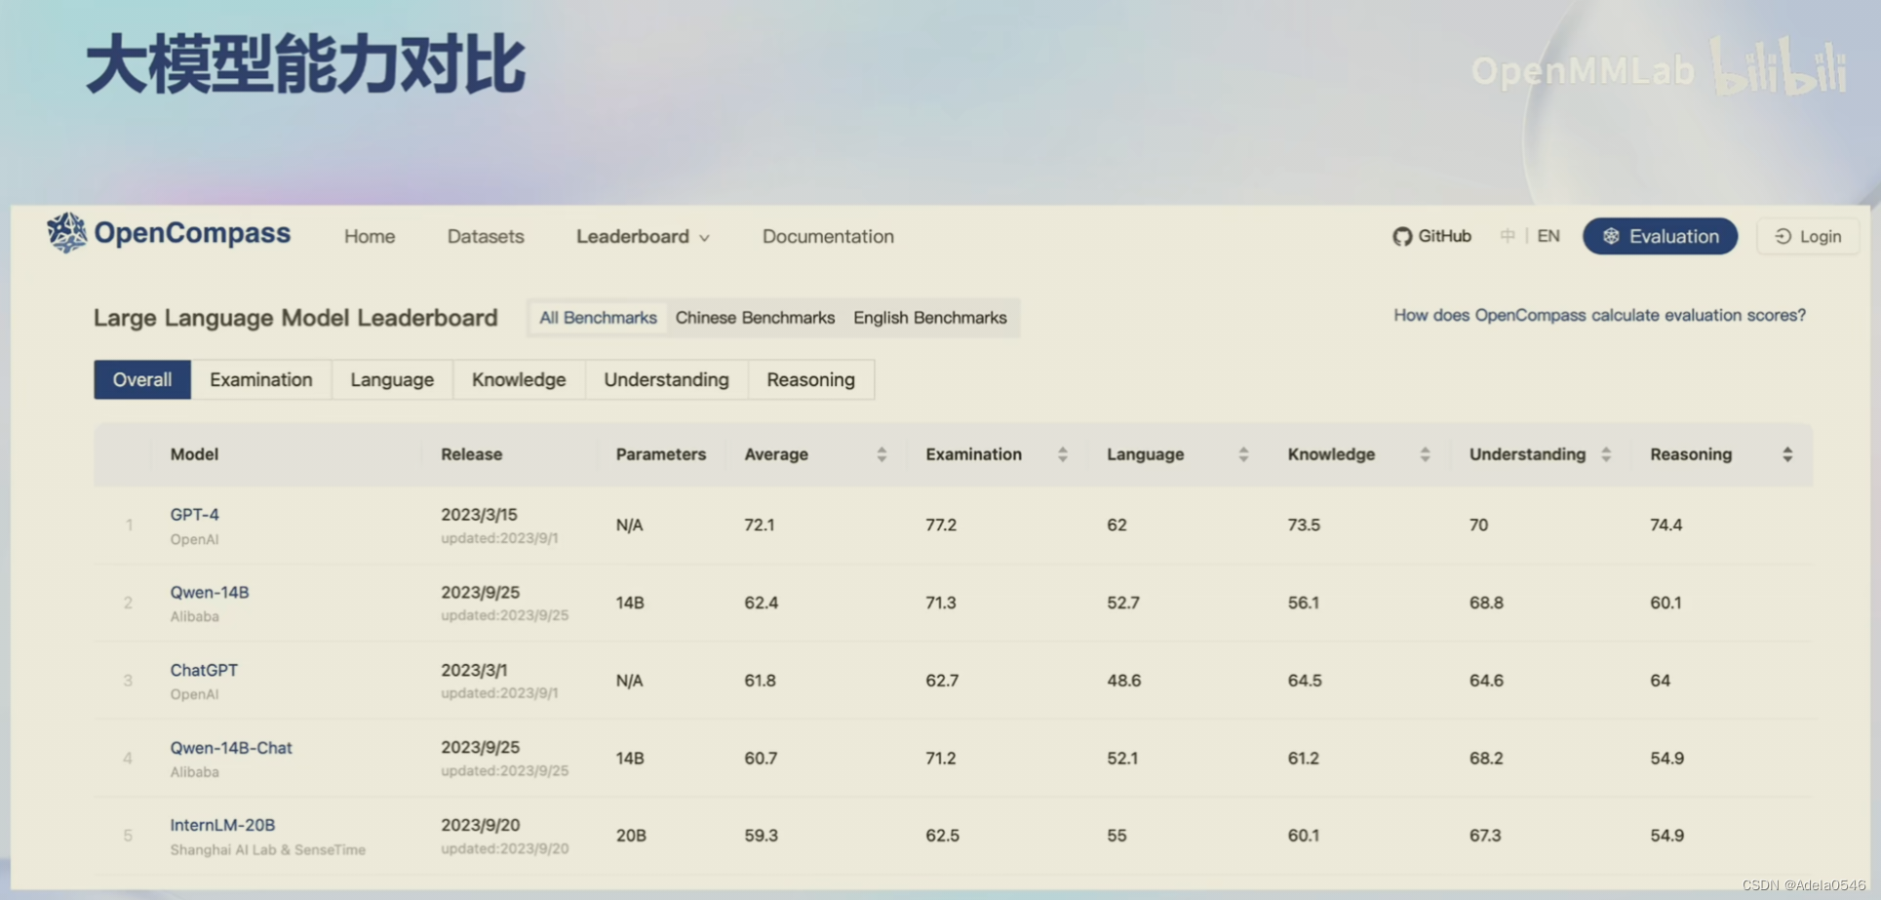Switch to the Language tab

coord(392,380)
